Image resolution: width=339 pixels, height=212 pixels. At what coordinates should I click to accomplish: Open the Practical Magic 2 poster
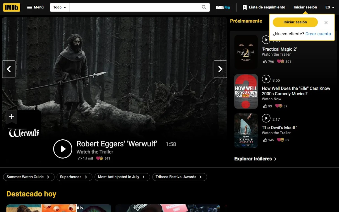point(246,52)
